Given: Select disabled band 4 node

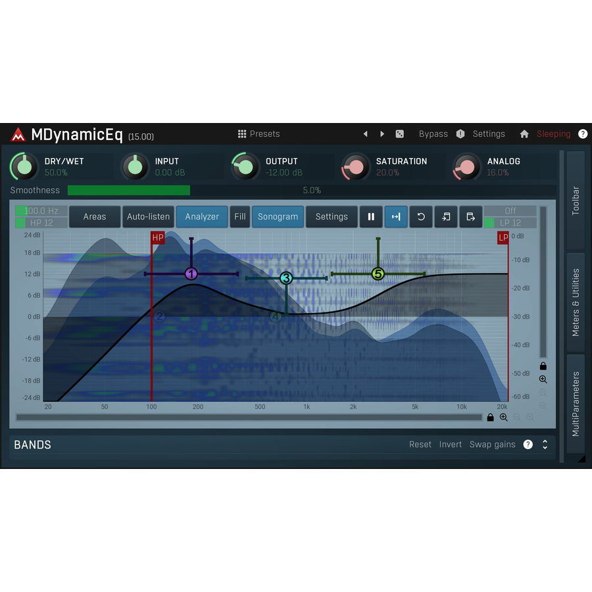Looking at the screenshot, I should [276, 316].
